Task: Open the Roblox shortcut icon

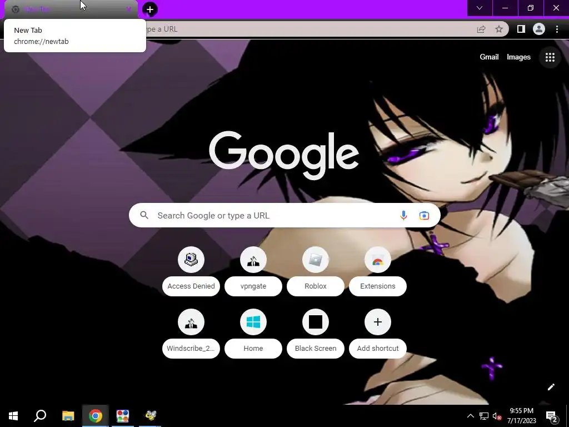Action: tap(316, 260)
